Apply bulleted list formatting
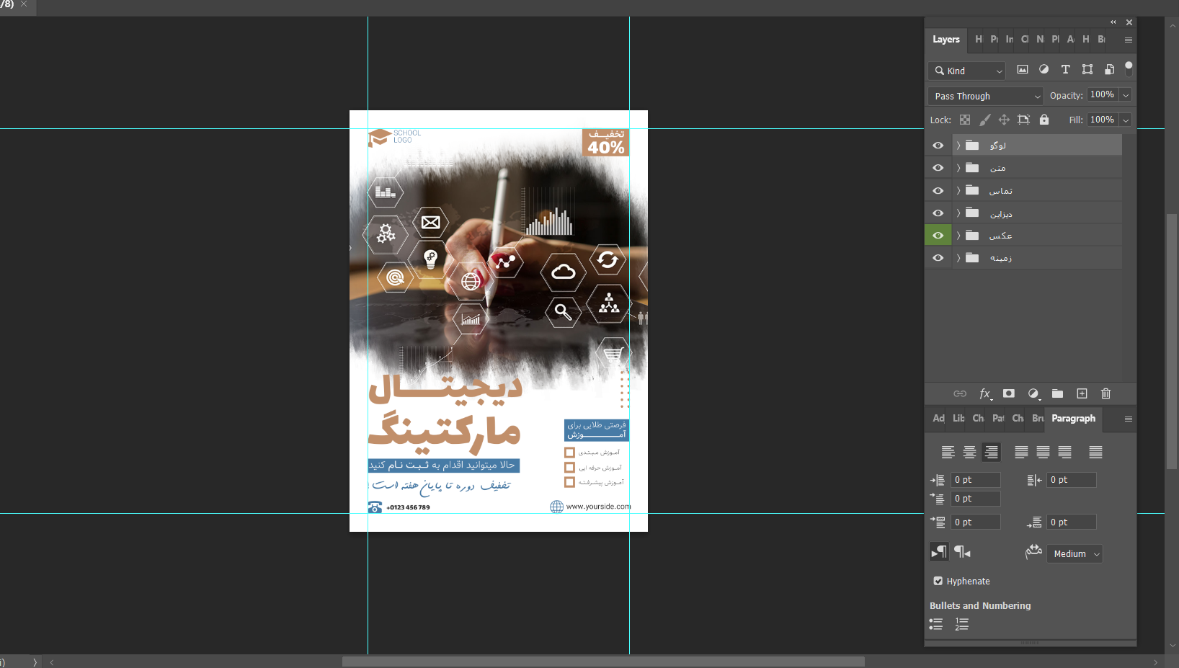 pos(936,624)
